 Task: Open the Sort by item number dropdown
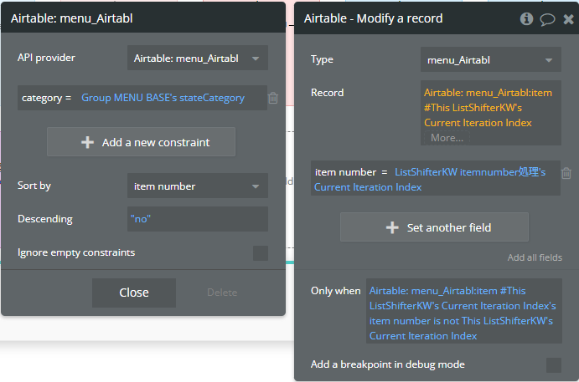click(198, 186)
